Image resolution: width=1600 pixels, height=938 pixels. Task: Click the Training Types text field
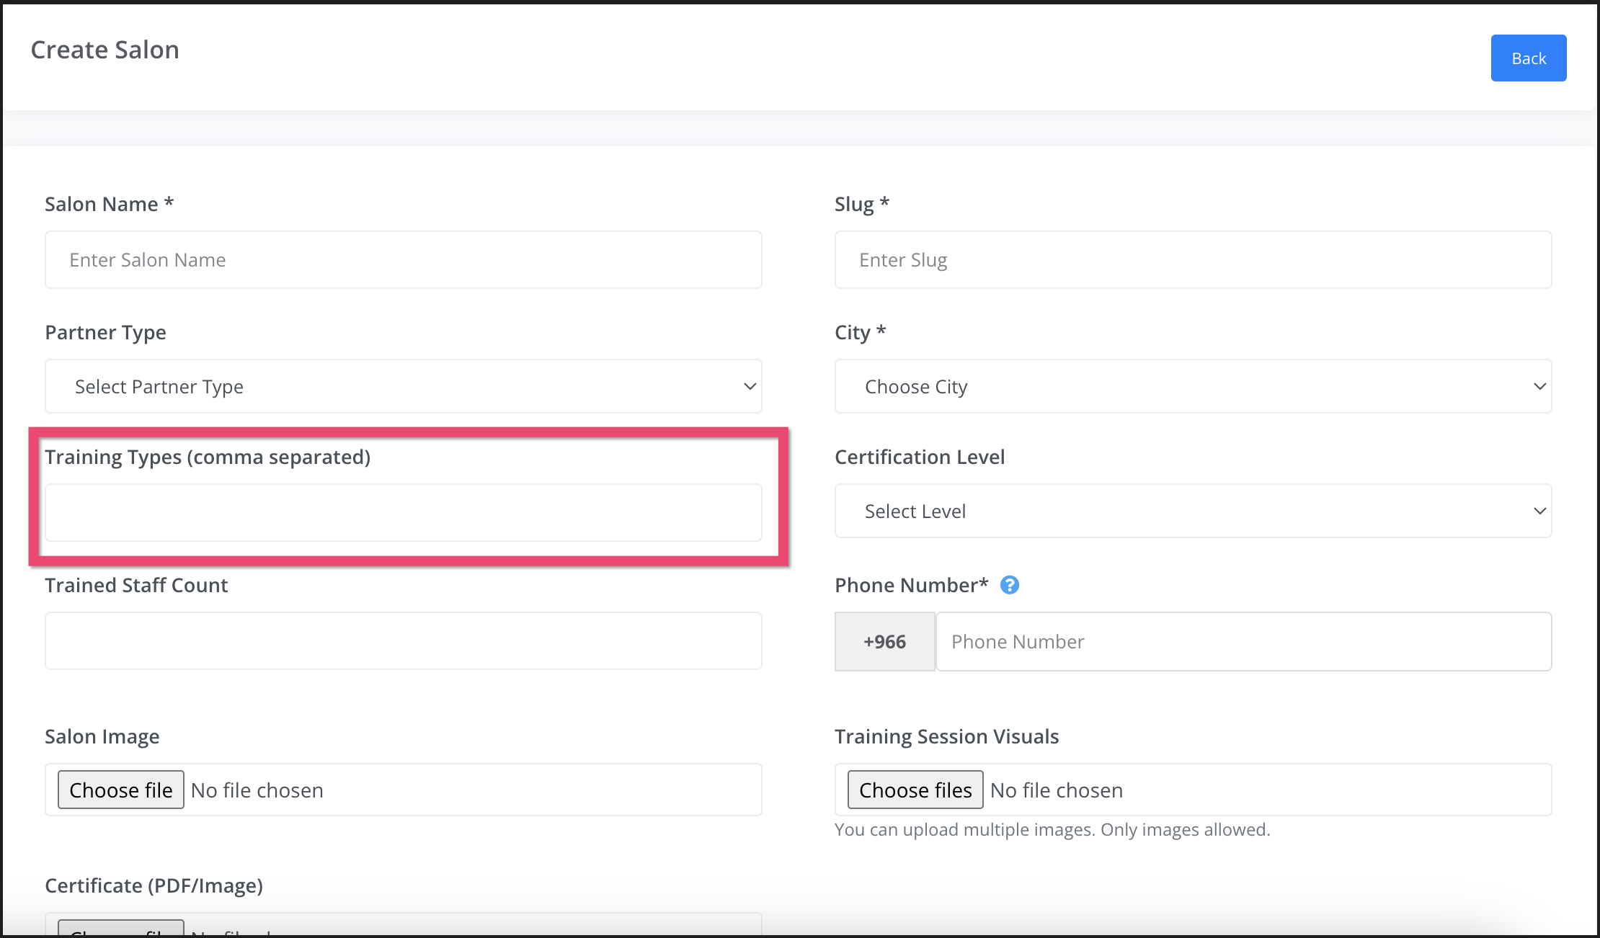click(x=403, y=513)
